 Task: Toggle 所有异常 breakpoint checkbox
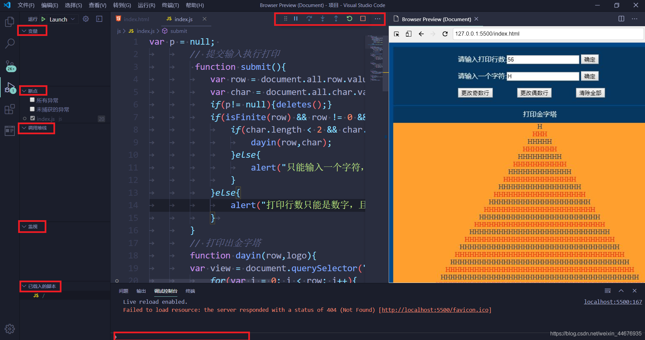point(32,100)
